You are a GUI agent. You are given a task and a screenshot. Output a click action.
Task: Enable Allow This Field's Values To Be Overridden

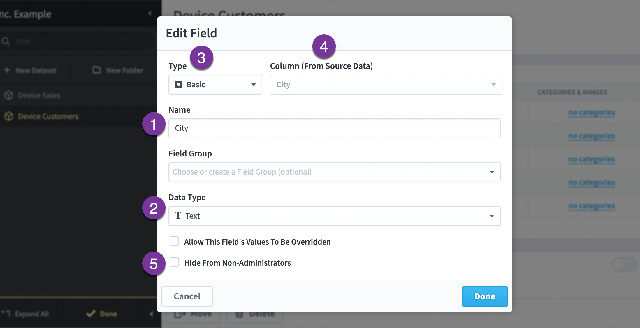click(x=174, y=241)
